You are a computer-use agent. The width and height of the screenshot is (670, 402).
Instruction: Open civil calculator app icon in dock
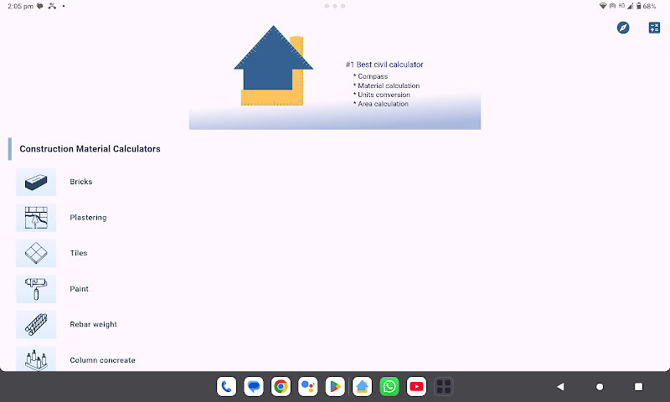coord(363,387)
